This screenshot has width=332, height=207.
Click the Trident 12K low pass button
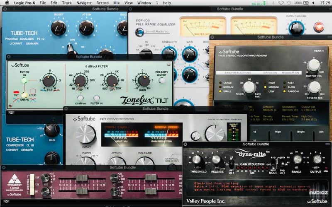click(x=32, y=184)
